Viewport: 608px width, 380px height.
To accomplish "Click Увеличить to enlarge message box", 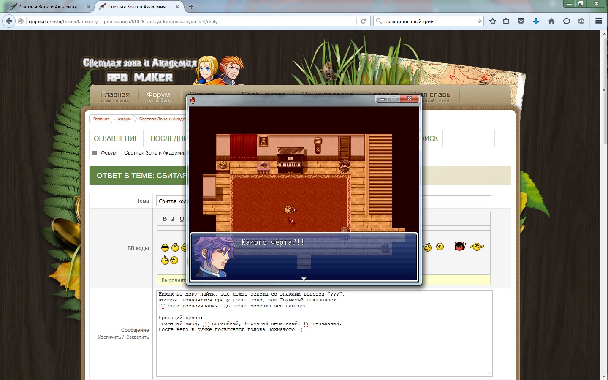I will pos(109,337).
